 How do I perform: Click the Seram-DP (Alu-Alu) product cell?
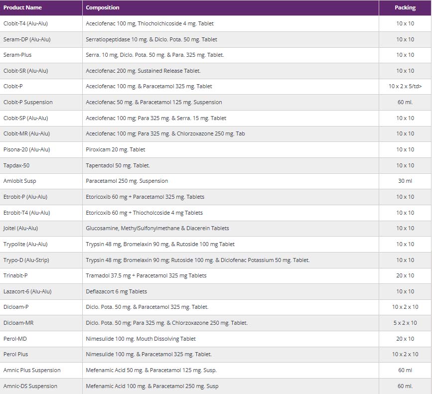(x=26, y=39)
